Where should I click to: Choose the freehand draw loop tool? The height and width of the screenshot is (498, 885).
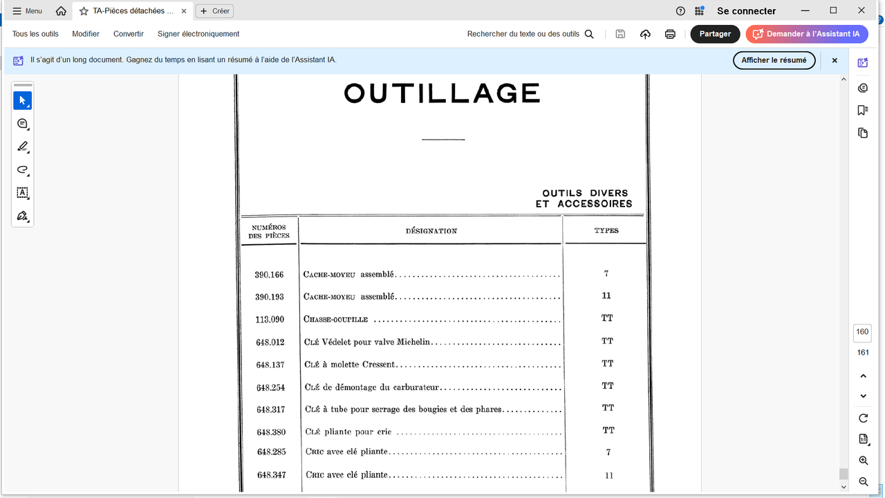pos(22,169)
